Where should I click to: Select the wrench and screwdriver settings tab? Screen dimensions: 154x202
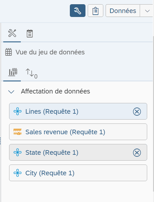pyautogui.click(x=12, y=33)
